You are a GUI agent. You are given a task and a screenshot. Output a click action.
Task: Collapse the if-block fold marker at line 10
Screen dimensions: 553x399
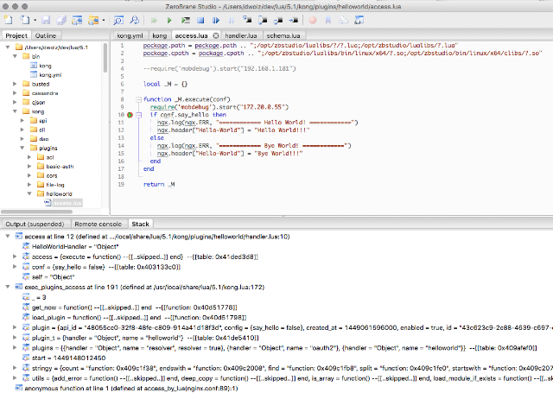(139, 115)
